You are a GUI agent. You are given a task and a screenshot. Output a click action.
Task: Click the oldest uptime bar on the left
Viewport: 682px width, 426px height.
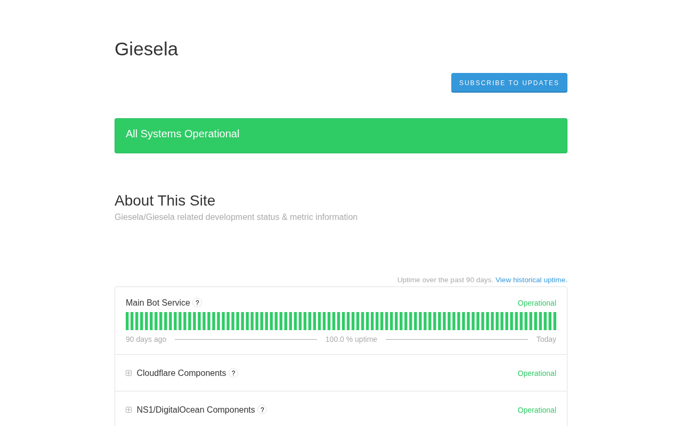(x=127, y=321)
